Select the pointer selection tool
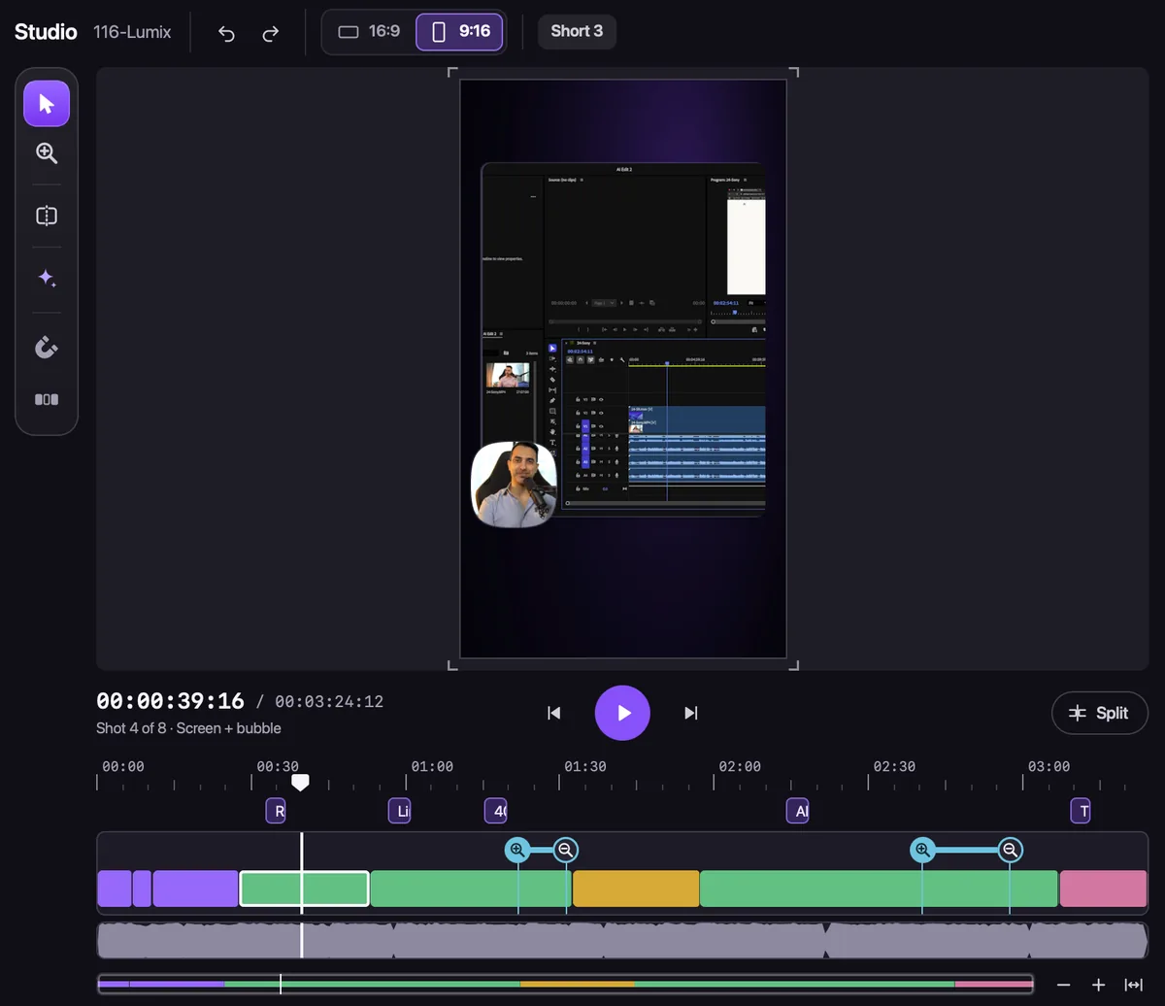 point(47,104)
